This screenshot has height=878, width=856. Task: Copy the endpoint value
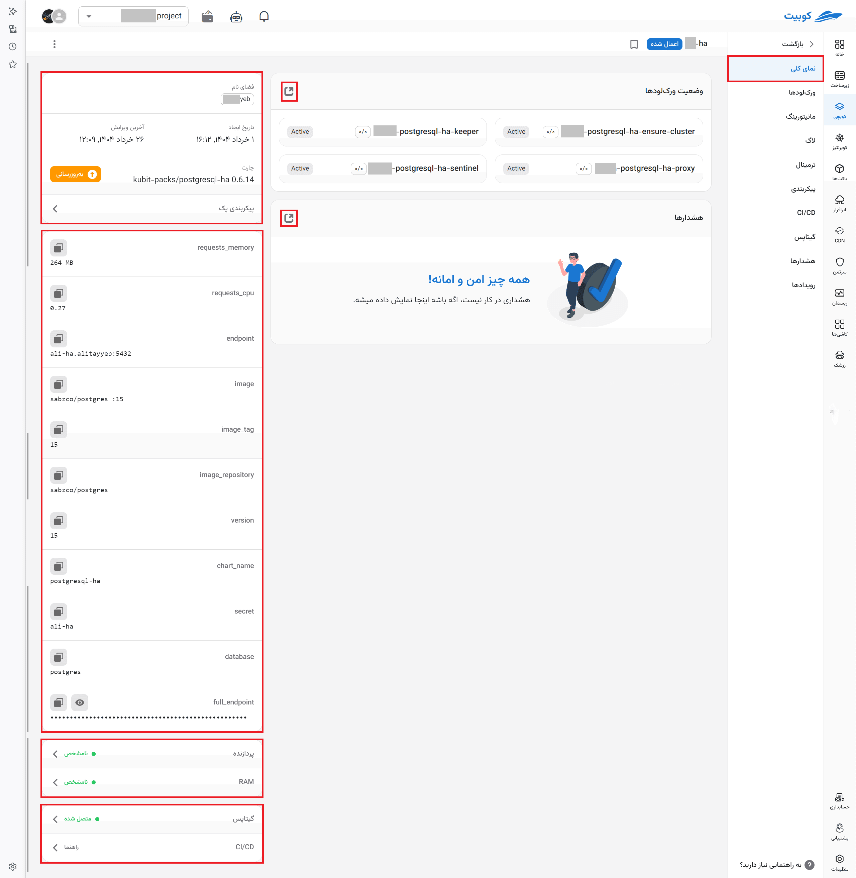point(59,338)
